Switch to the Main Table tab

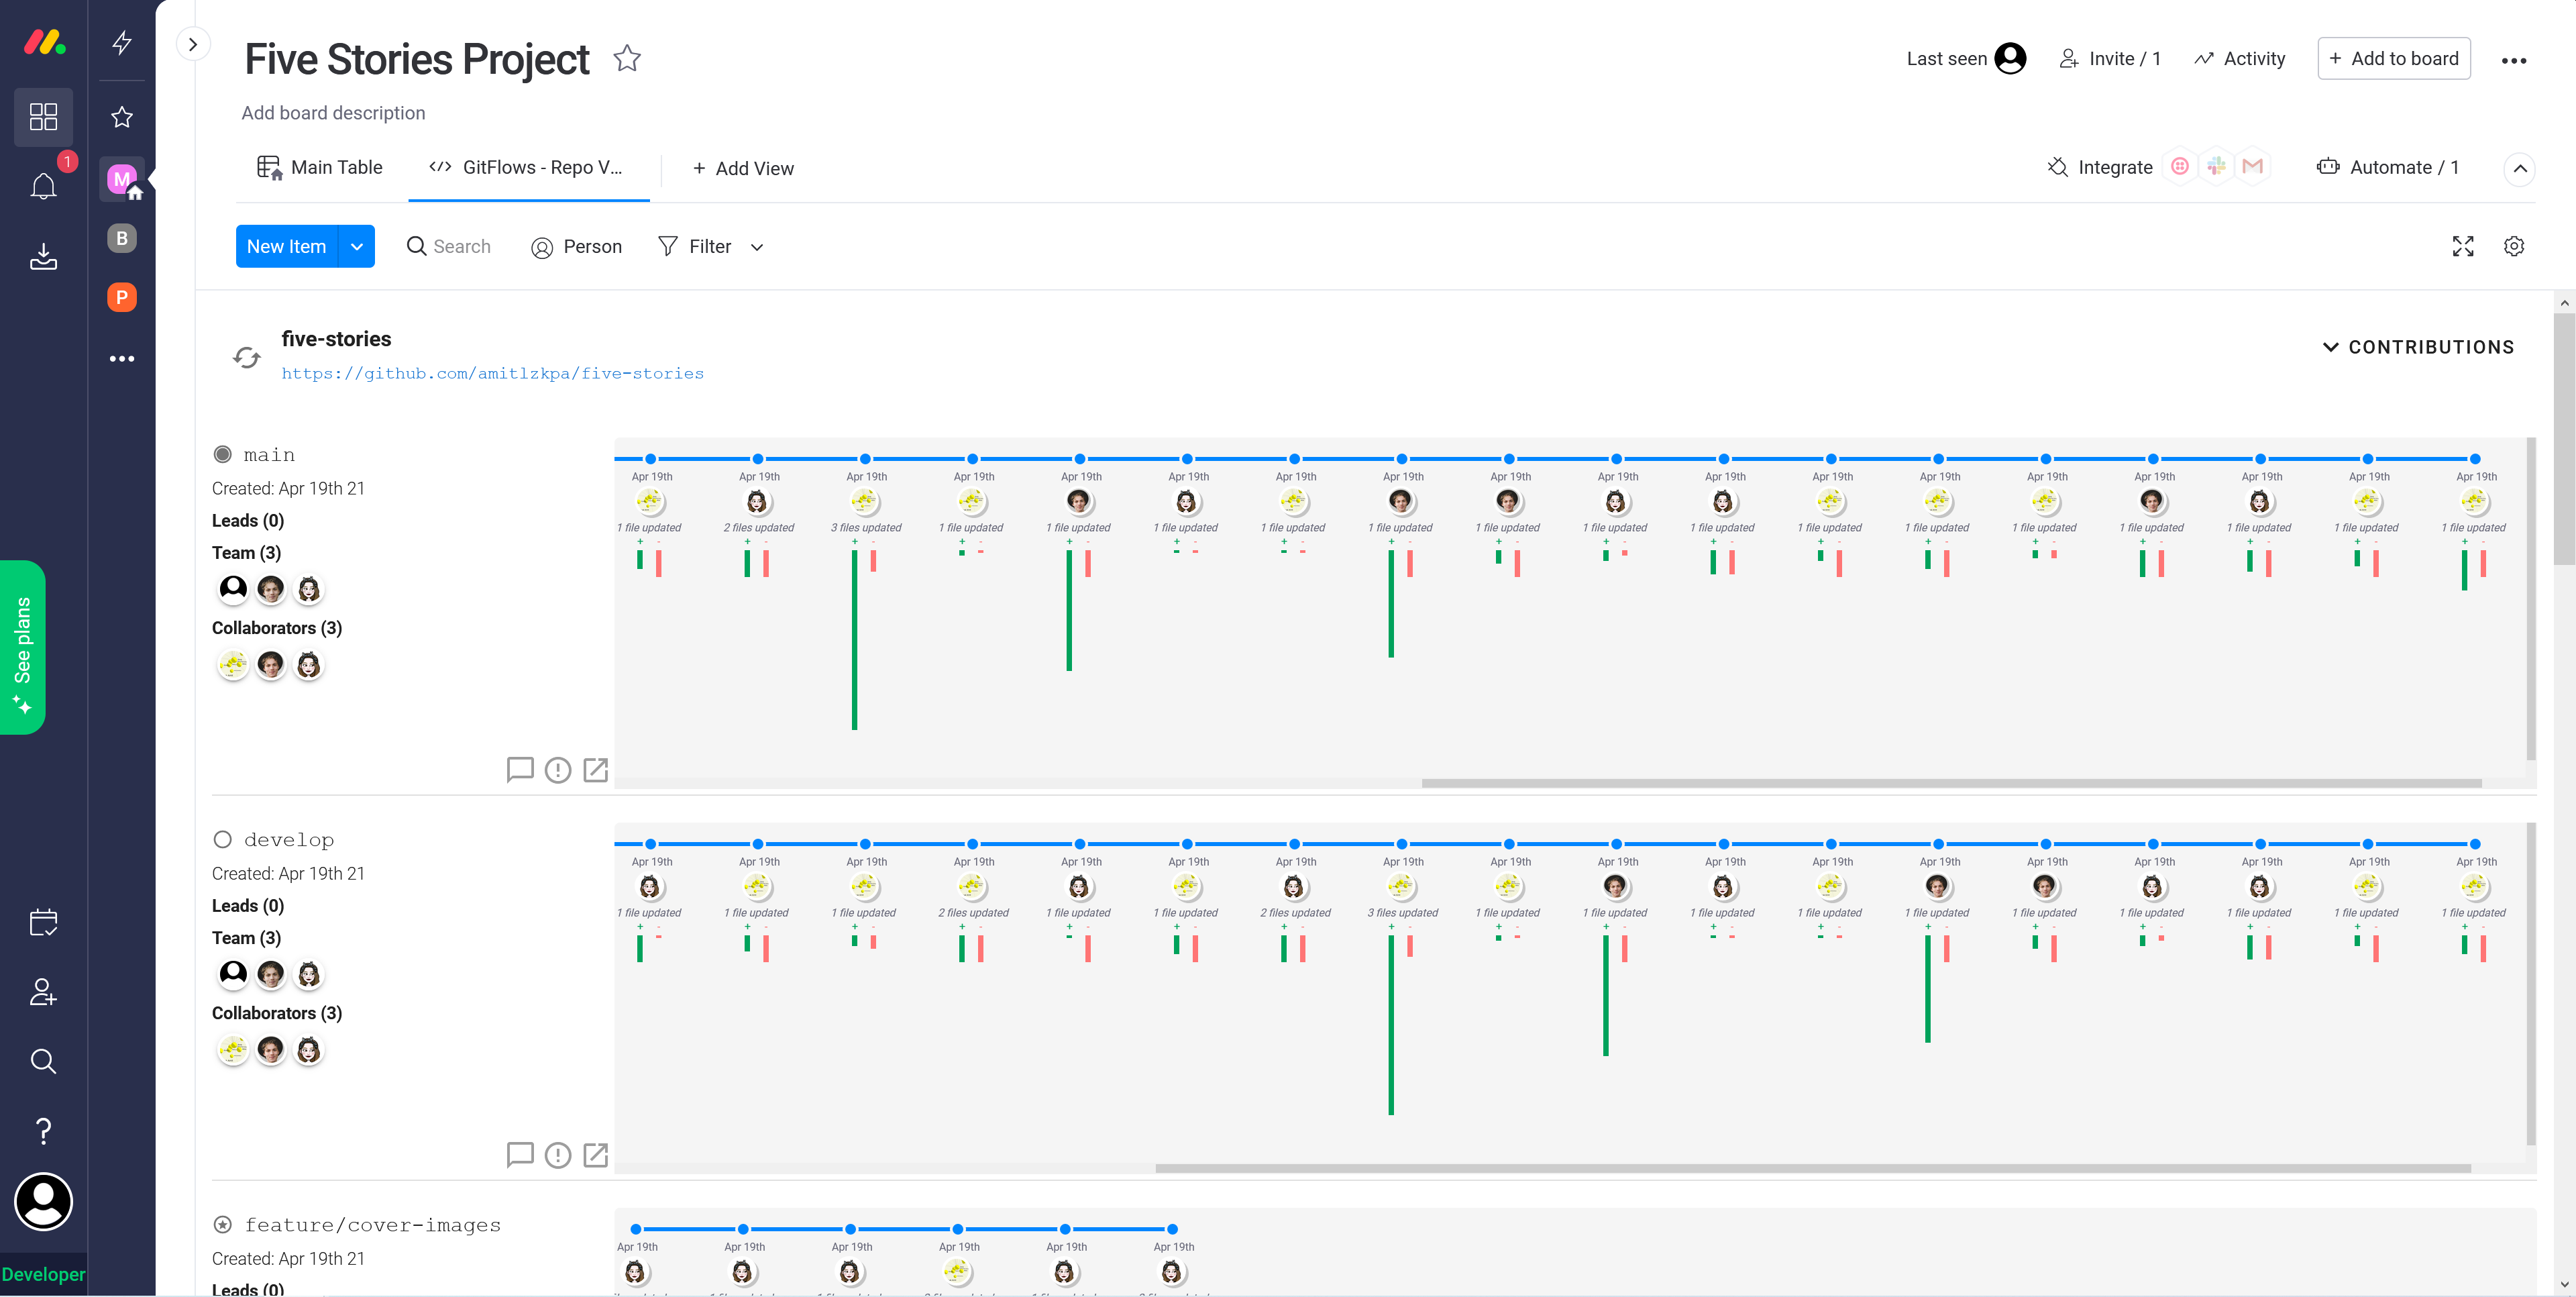point(320,168)
